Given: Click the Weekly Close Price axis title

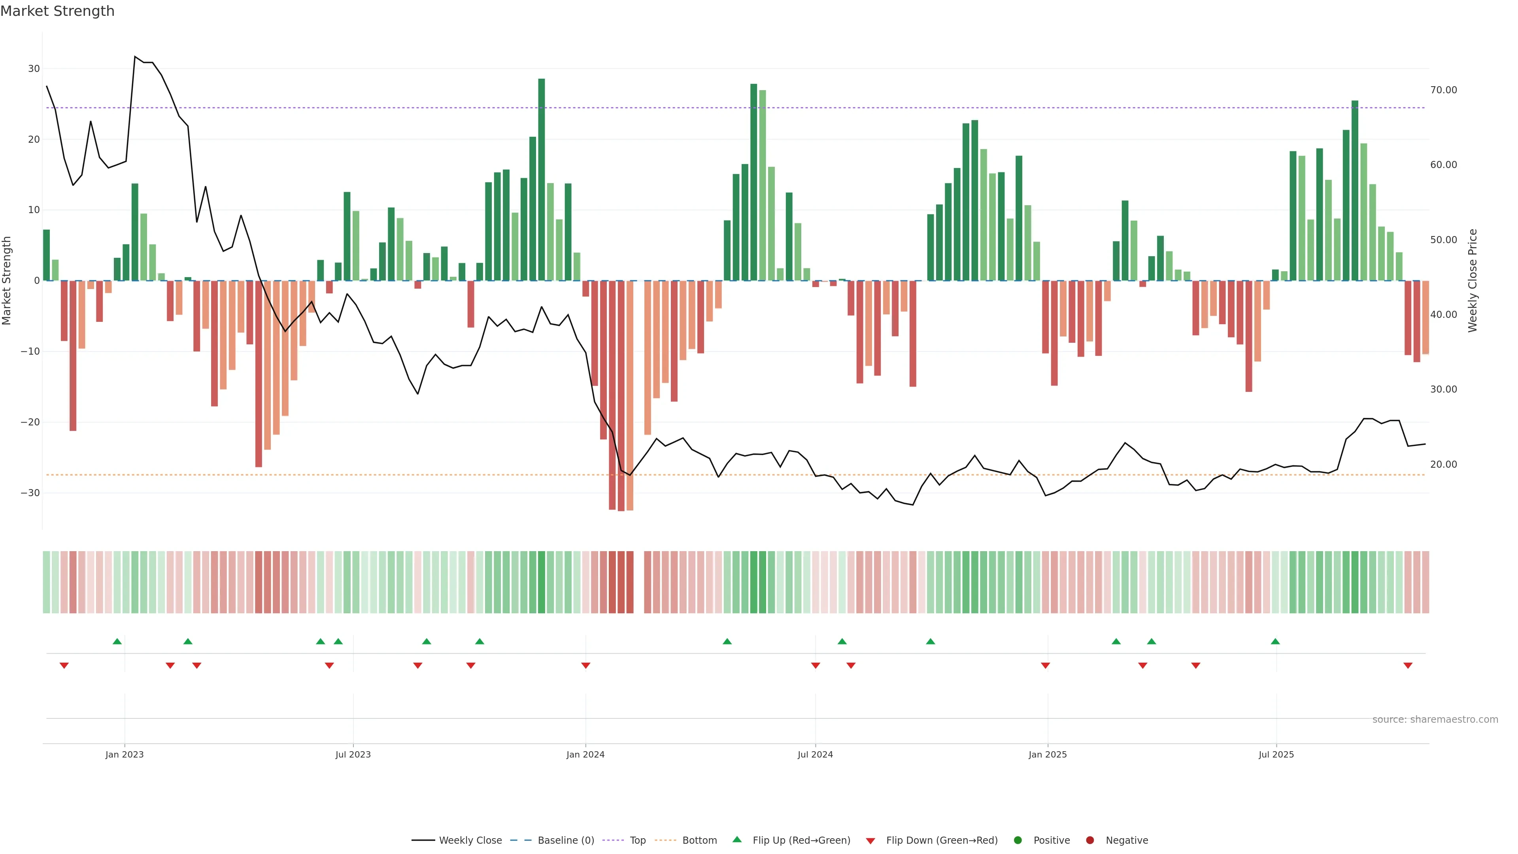Looking at the screenshot, I should pos(1472,281).
